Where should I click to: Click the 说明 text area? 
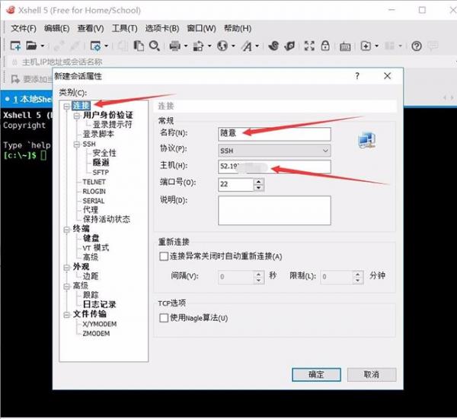274,211
